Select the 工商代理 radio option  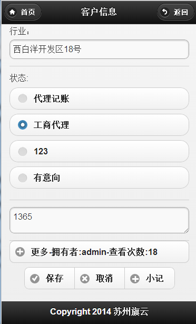99,125
